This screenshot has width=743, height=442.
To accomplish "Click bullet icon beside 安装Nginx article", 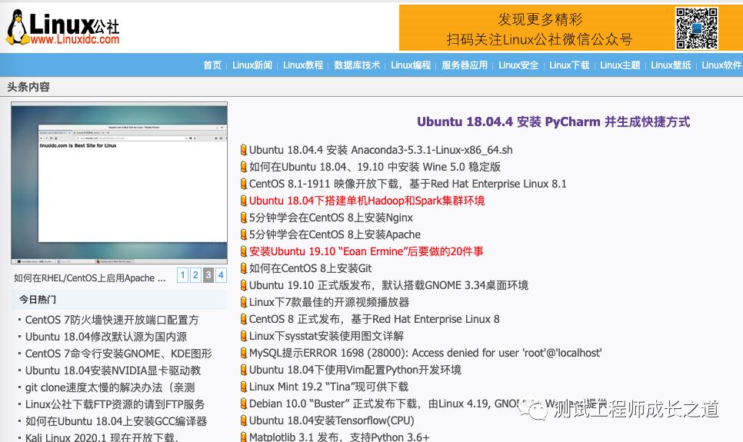I will [x=244, y=218].
